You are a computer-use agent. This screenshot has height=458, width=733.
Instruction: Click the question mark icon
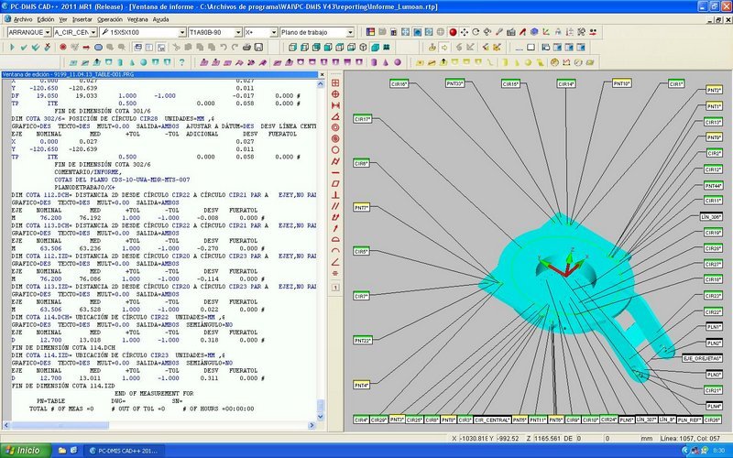[181, 62]
